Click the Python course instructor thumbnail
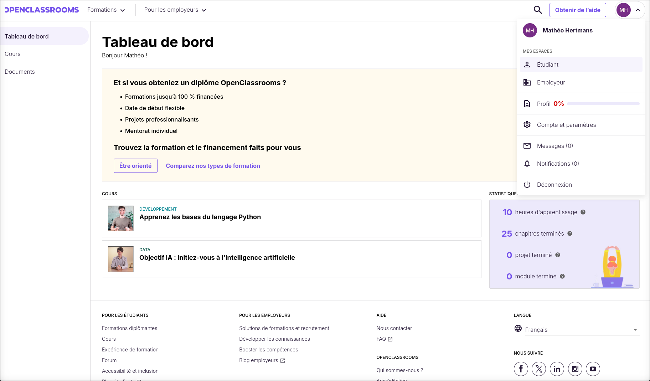Image resolution: width=650 pixels, height=381 pixels. (121, 218)
